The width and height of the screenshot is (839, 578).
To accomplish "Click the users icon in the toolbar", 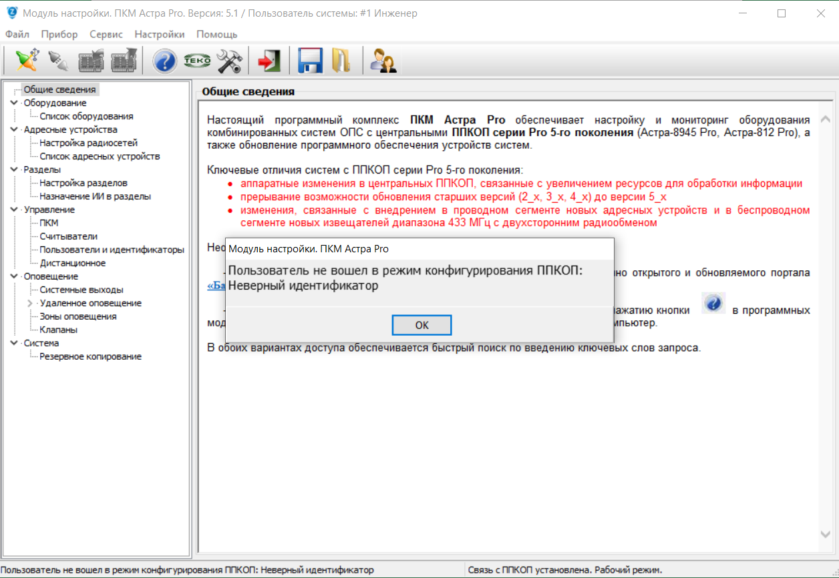I will tap(383, 61).
